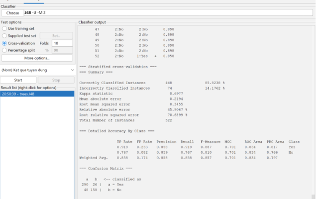Click the Stop button
This screenshot has height=199, width=316.
tap(56, 80)
